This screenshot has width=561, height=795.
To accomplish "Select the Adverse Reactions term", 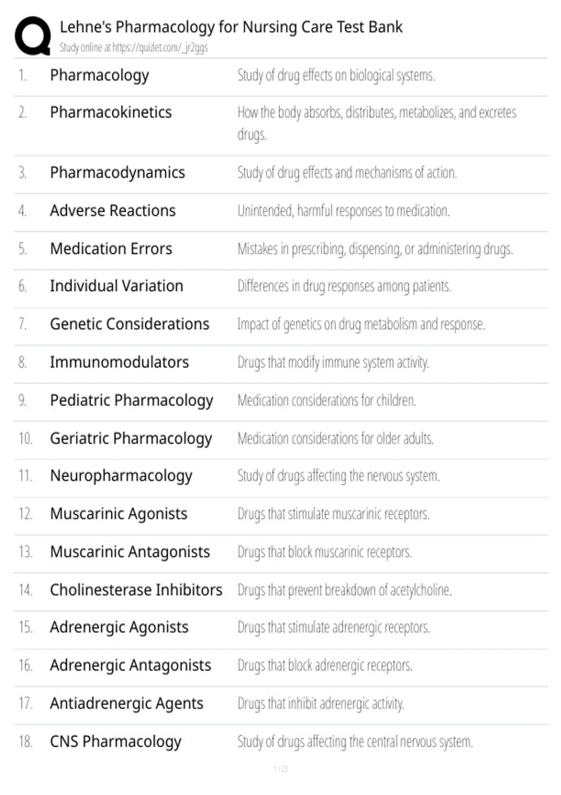I will coord(113,210).
